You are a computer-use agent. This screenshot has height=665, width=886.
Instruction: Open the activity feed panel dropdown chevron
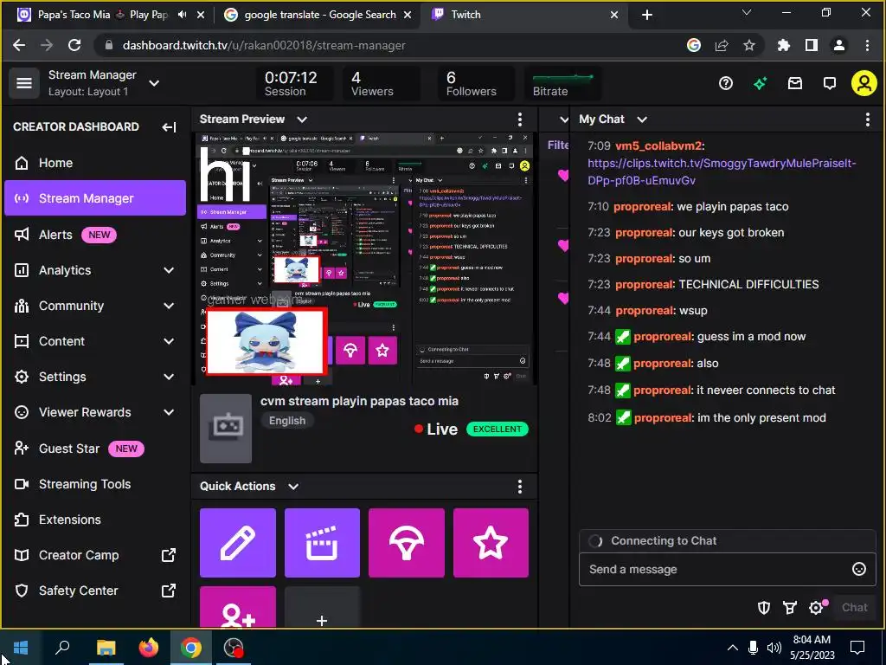click(563, 119)
